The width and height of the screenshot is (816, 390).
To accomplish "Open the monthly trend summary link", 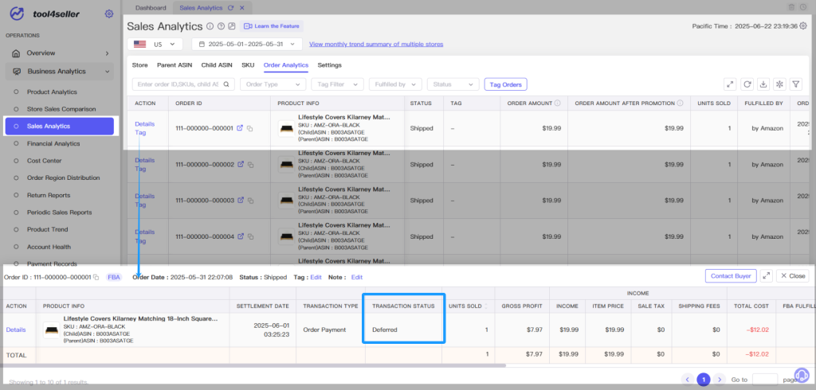I will coord(376,45).
